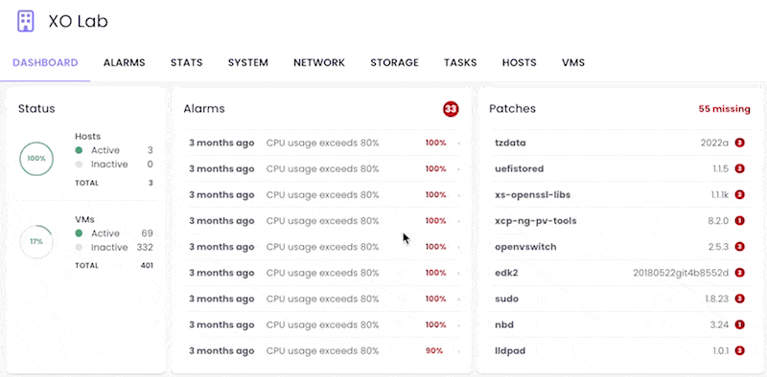
Task: Click the grey Inactive dot under VMs
Action: tap(79, 248)
